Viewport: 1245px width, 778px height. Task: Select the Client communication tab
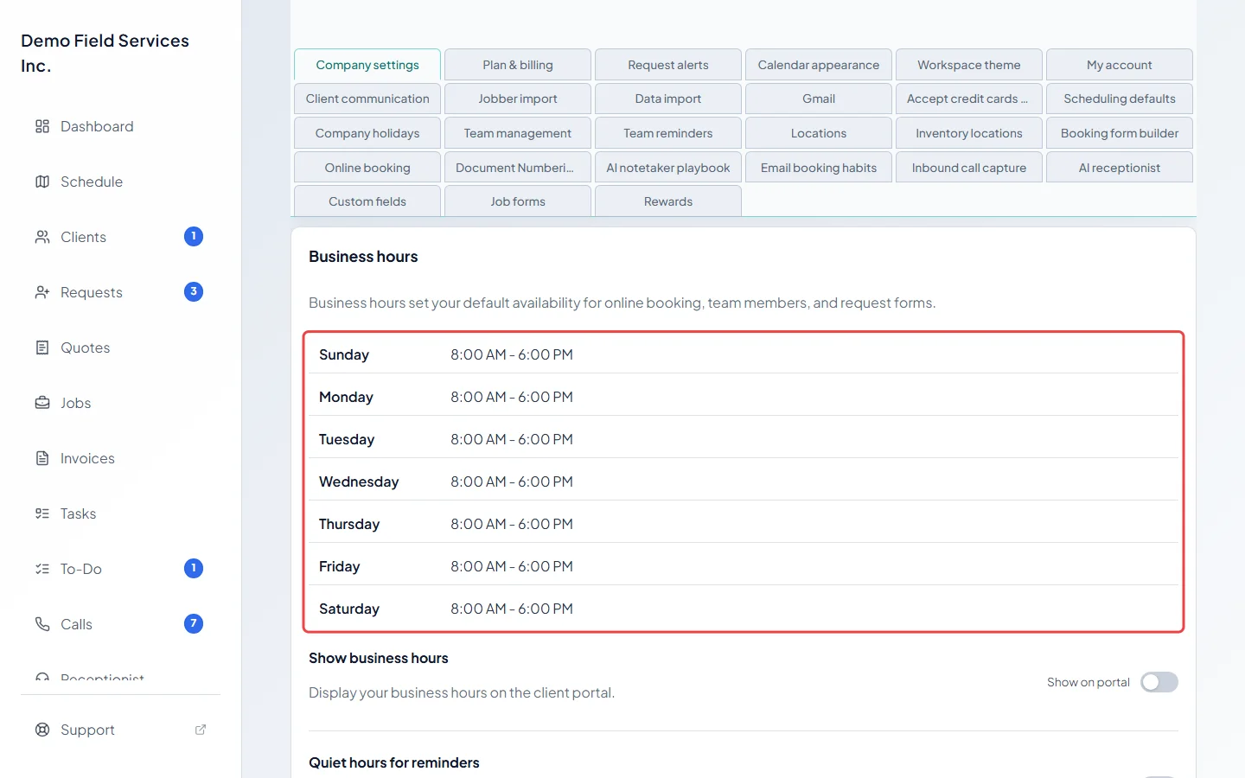point(367,99)
